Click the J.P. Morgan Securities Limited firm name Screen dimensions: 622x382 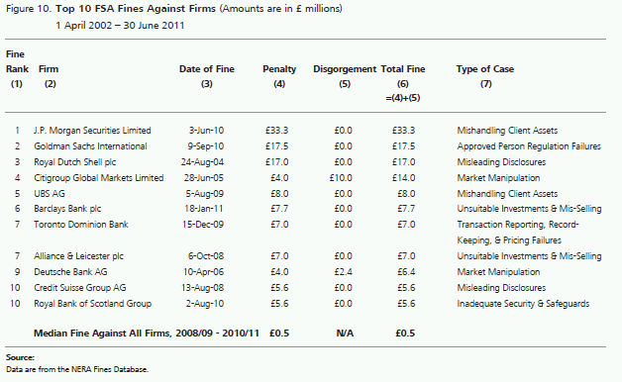[92, 131]
